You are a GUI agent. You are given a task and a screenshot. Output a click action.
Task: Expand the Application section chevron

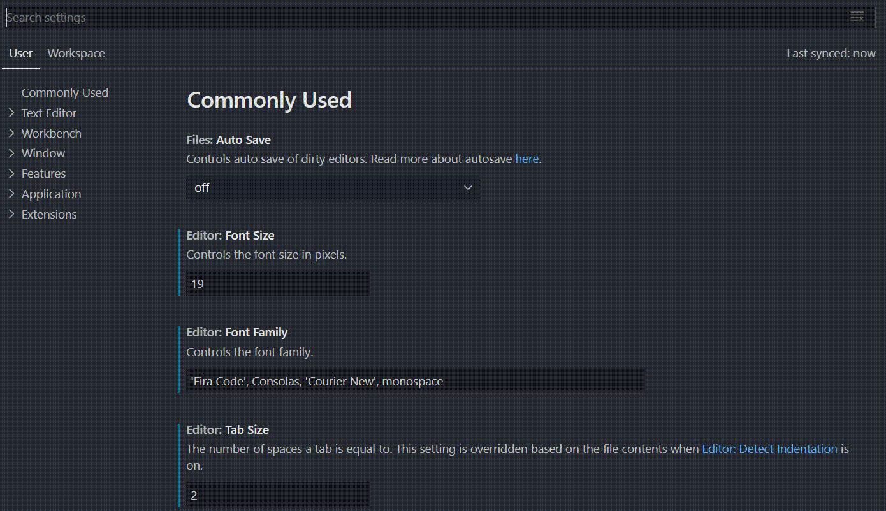pyautogui.click(x=11, y=194)
